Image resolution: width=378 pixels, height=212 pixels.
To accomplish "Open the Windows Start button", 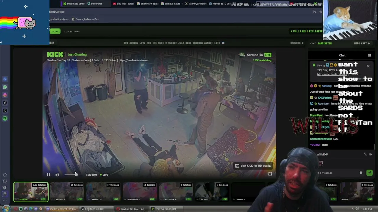I will (6, 209).
